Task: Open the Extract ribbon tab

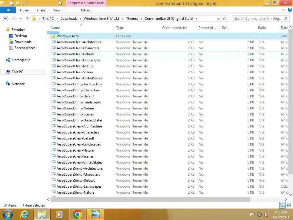Action: coord(86,10)
